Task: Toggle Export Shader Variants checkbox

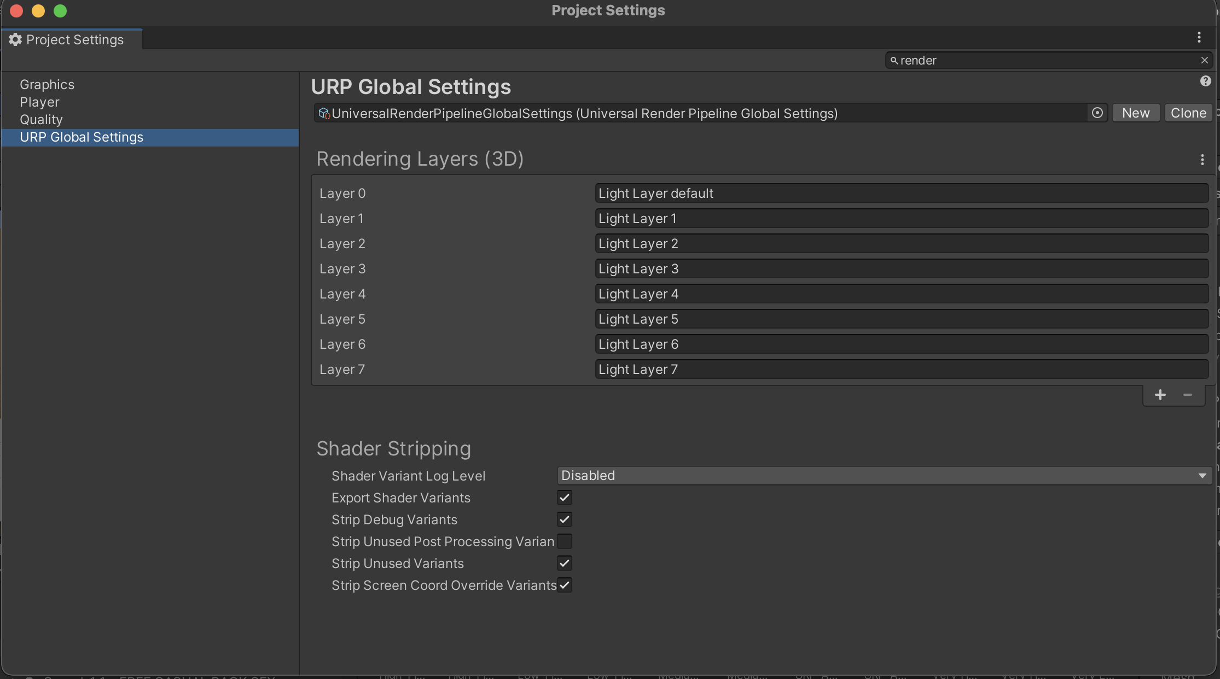Action: point(565,497)
